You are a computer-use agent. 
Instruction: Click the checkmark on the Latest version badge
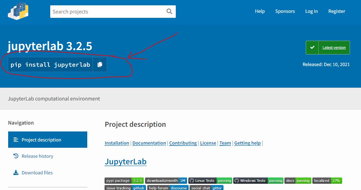click(x=312, y=47)
